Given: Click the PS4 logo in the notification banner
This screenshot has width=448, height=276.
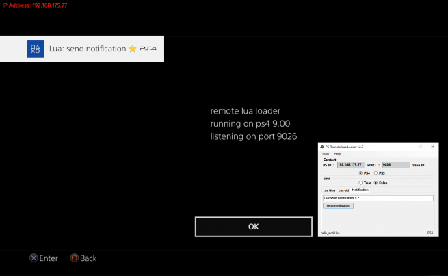Looking at the screenshot, I should pyautogui.click(x=148, y=49).
